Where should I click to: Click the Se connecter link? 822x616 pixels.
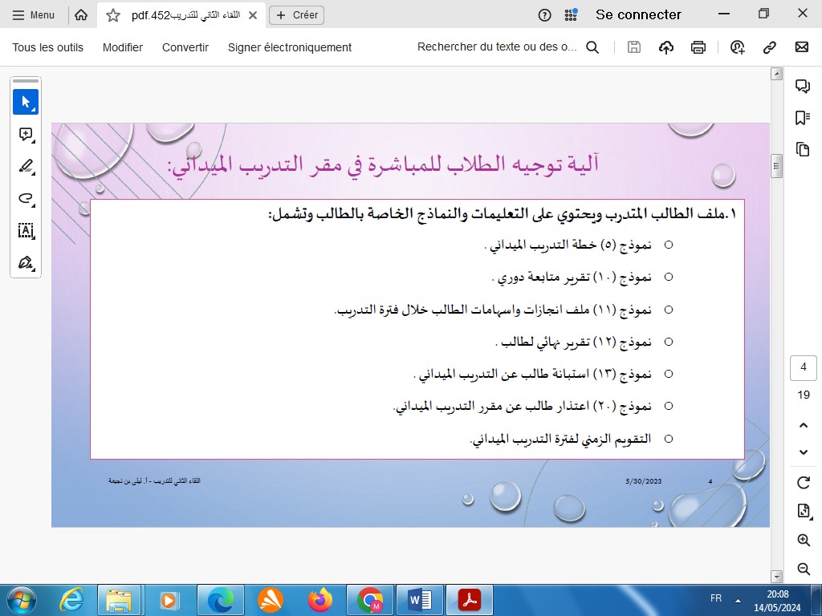[x=638, y=15]
